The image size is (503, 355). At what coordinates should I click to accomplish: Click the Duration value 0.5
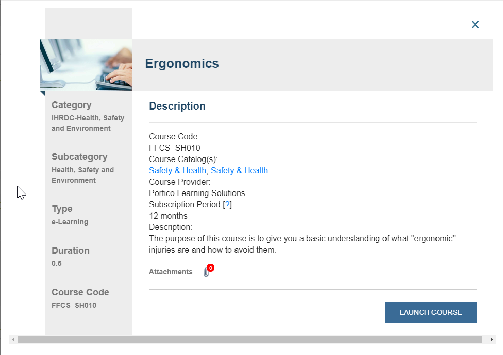coord(57,263)
